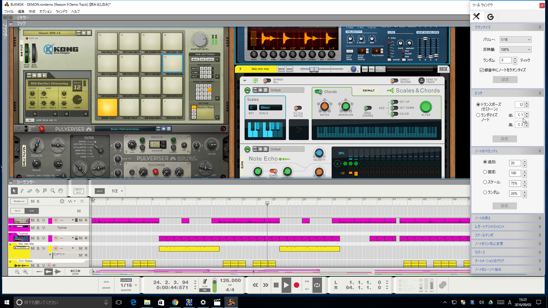Open the オプション menu
The height and width of the screenshot is (308, 548).
tap(45, 12)
